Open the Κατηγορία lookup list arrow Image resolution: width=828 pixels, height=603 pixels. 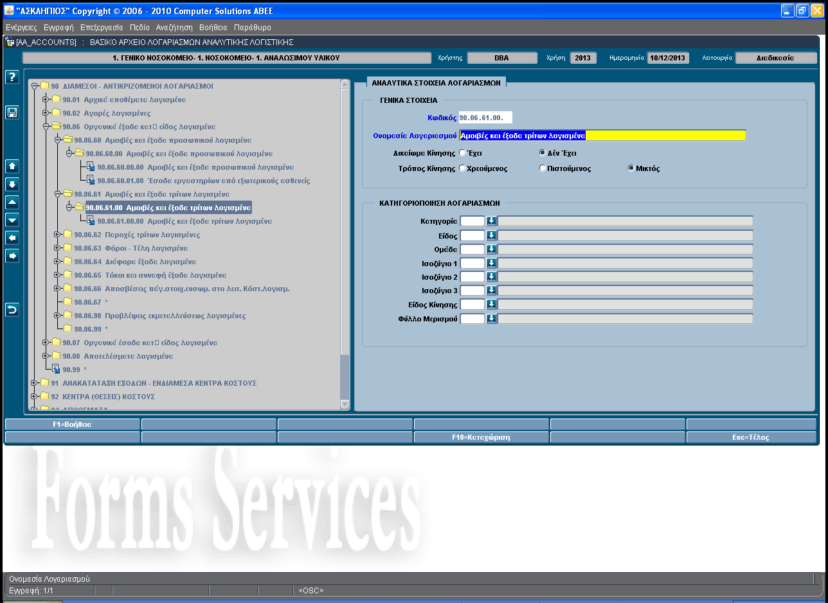pos(491,221)
